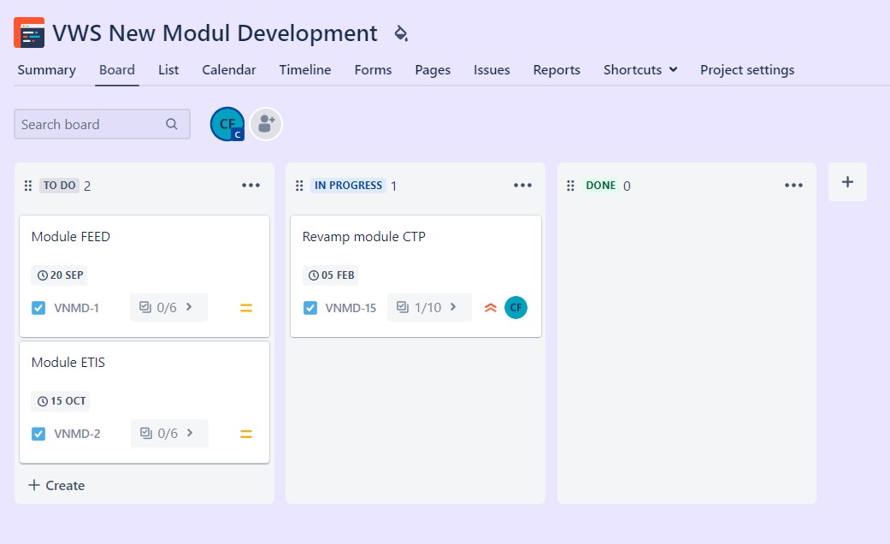Screen dimensions: 890x544
Task: Expand the 1/10 subtasks on Revamp module CTP
Action: 429,307
